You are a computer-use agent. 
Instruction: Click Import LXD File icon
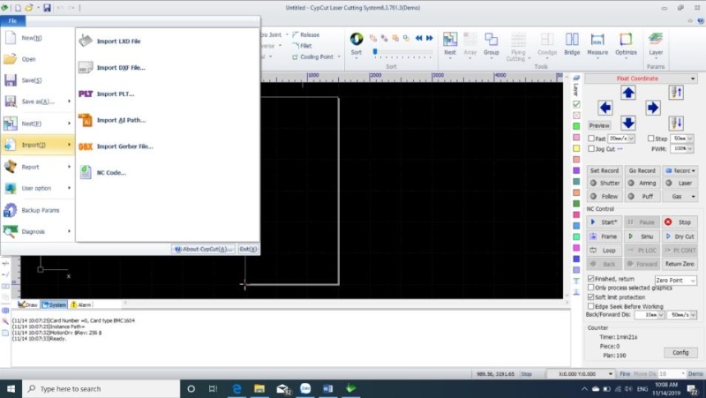(x=86, y=41)
